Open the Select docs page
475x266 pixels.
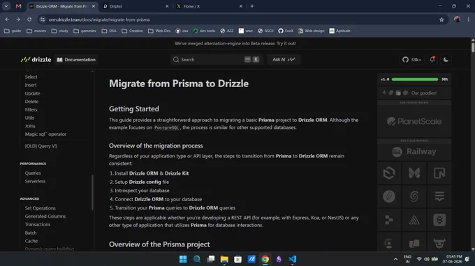pyautogui.click(x=31, y=77)
